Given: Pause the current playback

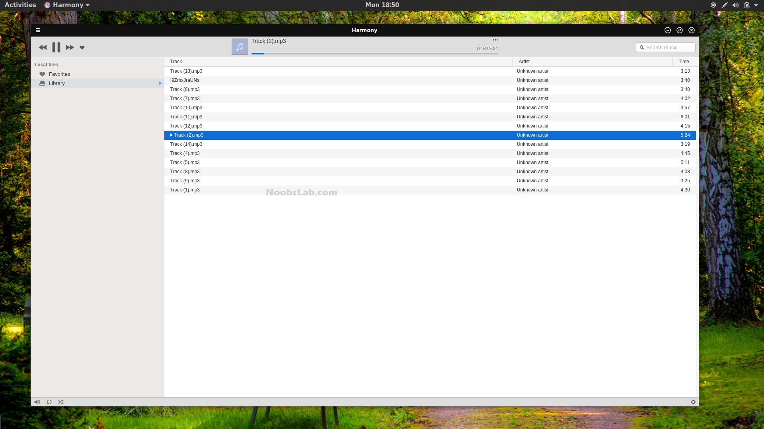Looking at the screenshot, I should 56,47.
